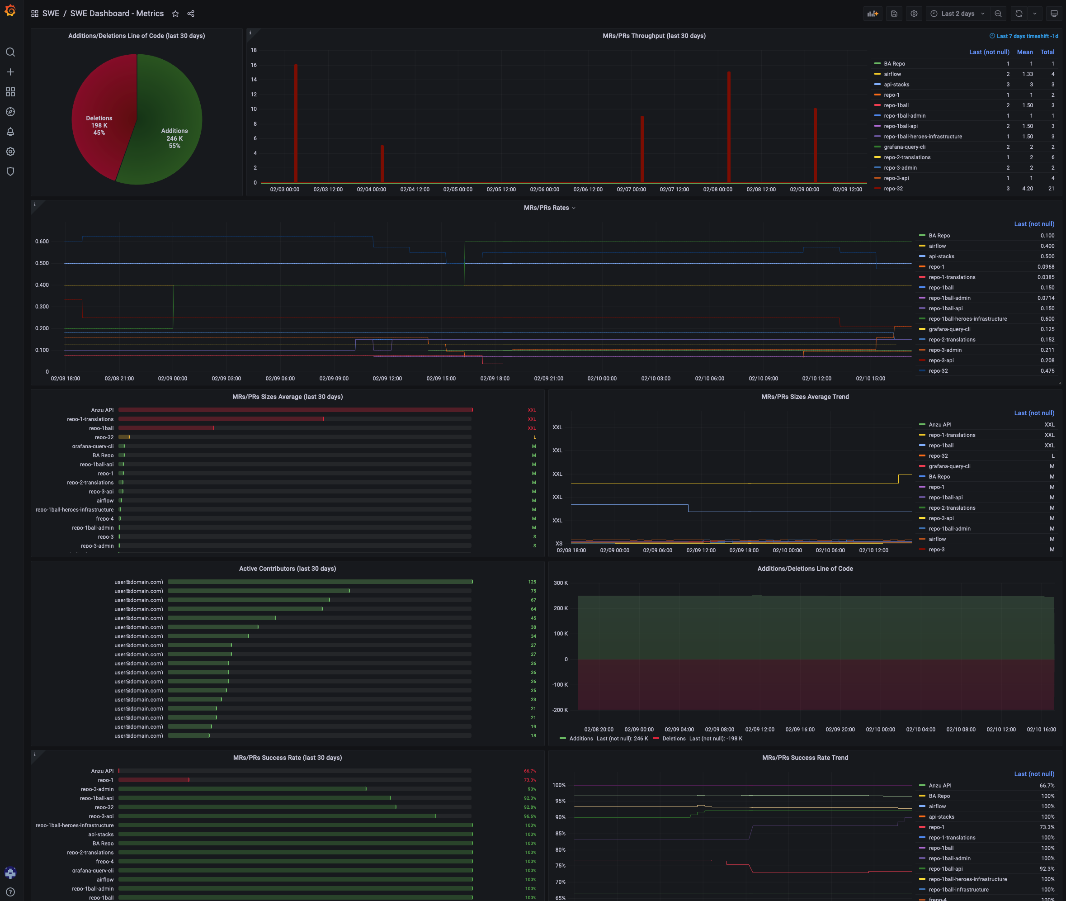Sort Throughput legend by Mean column
Image resolution: width=1066 pixels, height=901 pixels.
point(1024,52)
